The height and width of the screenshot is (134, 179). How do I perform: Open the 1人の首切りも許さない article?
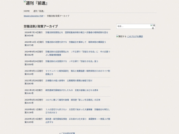pos(78,111)
